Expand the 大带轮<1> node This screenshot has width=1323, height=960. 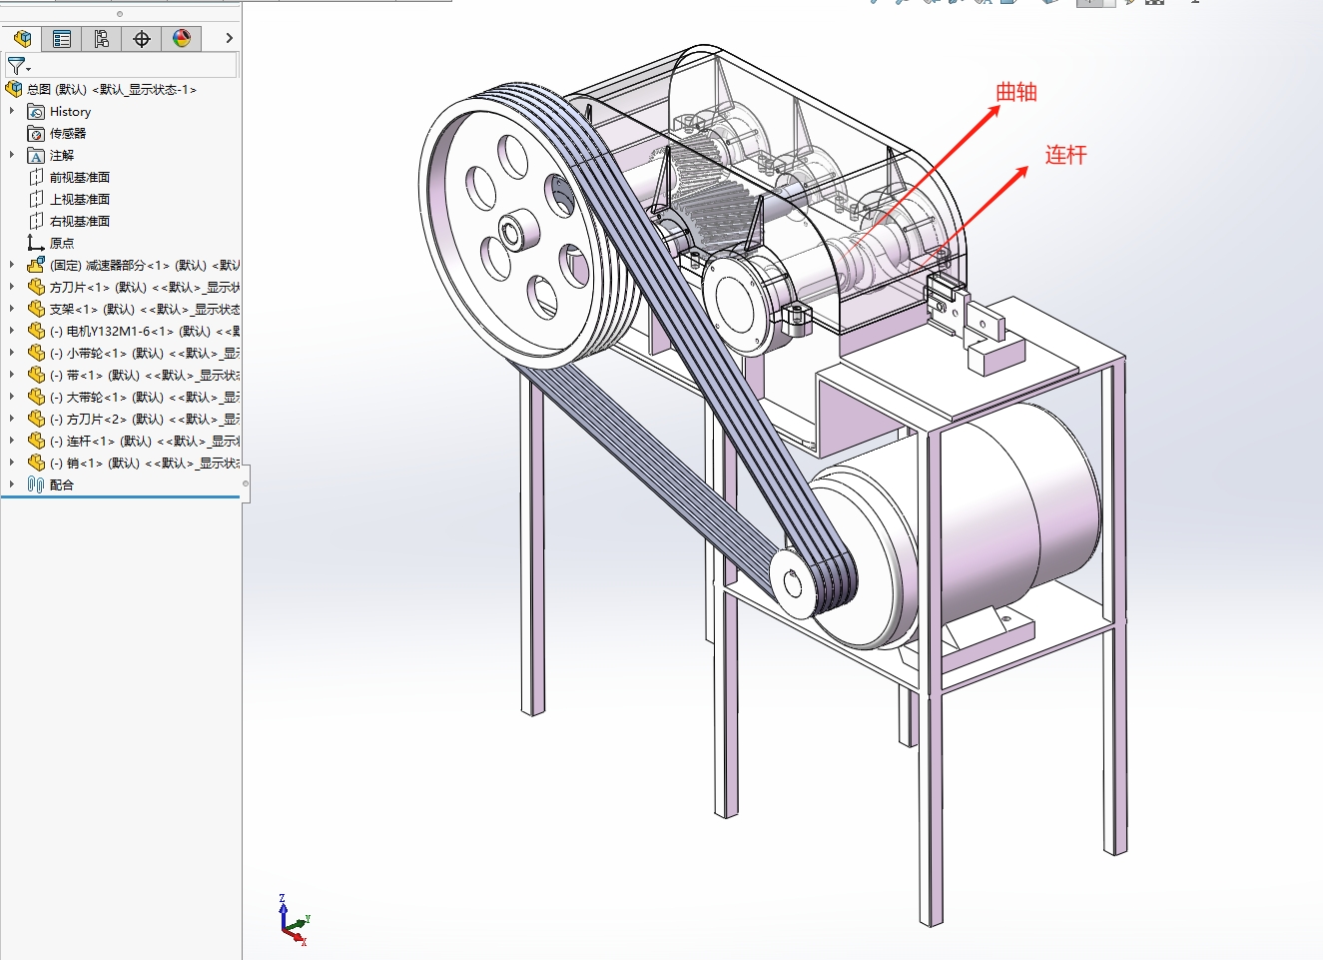[12, 397]
